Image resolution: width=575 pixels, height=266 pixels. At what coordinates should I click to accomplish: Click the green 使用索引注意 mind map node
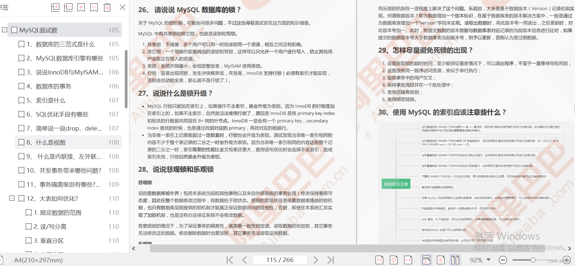tap(396, 184)
